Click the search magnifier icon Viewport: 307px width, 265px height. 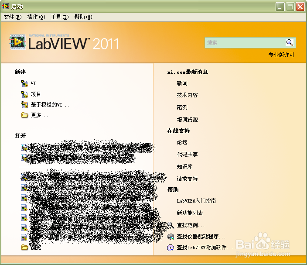tap(290, 42)
